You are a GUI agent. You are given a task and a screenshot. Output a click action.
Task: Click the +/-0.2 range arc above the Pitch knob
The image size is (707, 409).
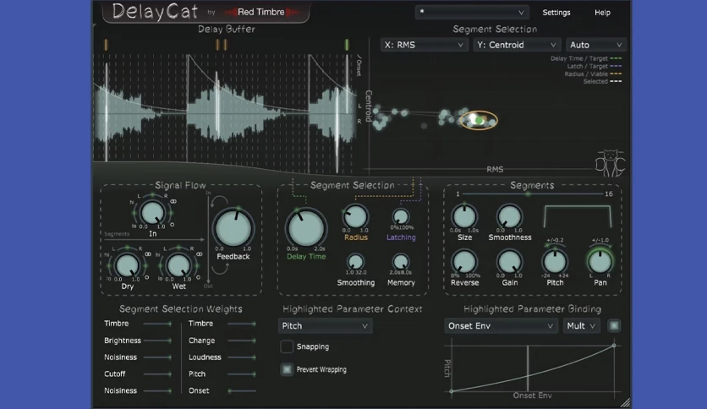tap(554, 246)
